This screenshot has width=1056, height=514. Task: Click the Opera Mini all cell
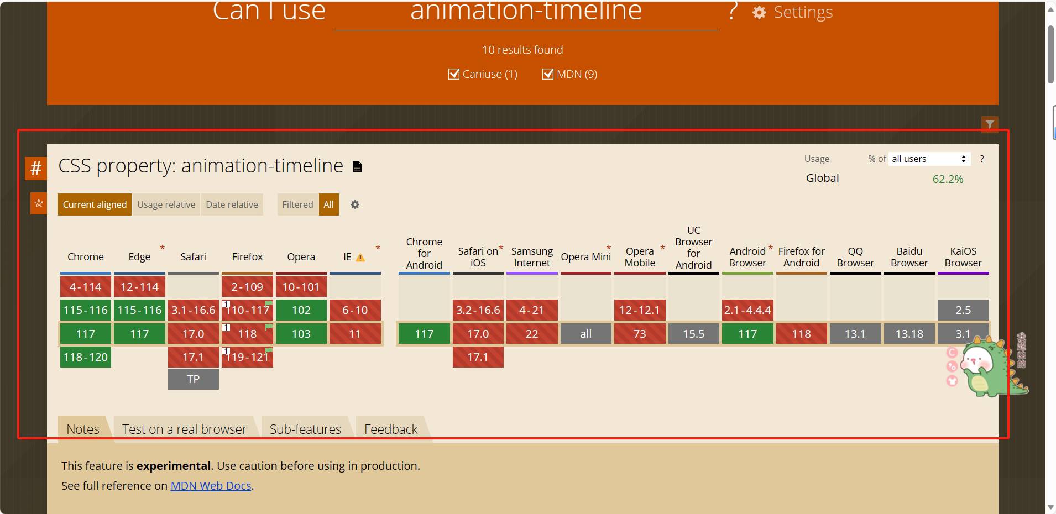585,334
